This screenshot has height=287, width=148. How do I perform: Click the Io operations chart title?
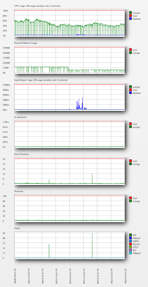(20, 117)
